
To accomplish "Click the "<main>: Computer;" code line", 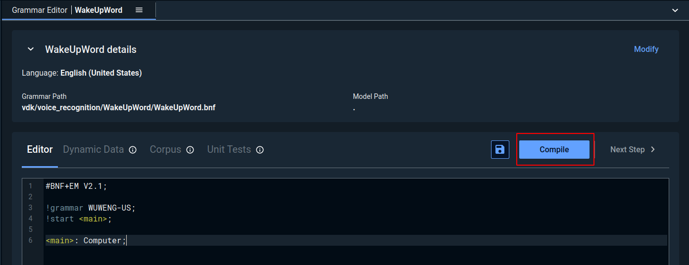I will coord(86,240).
